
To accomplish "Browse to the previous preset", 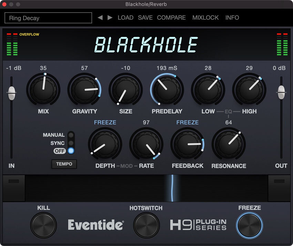I will pos(100,18).
